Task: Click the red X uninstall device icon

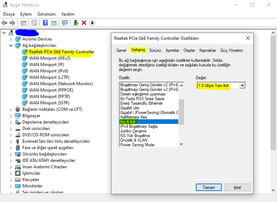Action: 84,23
